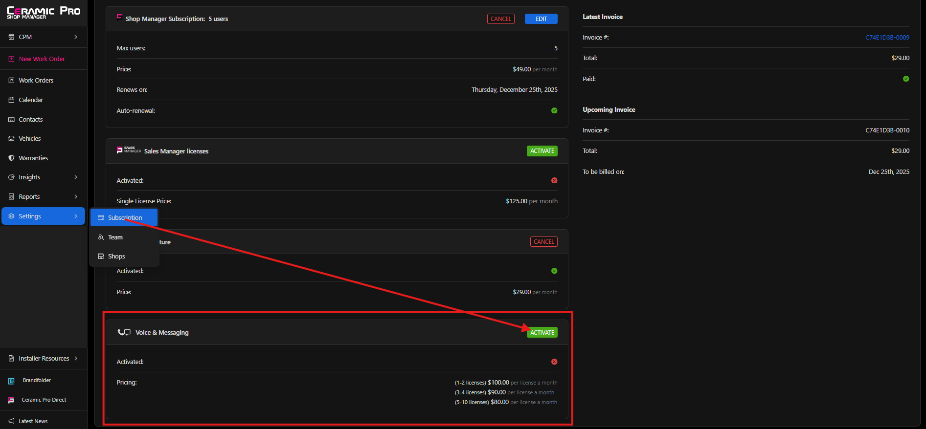The height and width of the screenshot is (429, 926).
Task: Click the Reports document icon
Action: click(x=11, y=197)
